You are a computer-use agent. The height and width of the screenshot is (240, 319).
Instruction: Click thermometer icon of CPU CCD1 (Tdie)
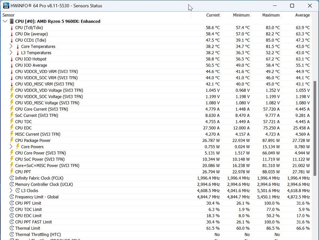point(12,40)
